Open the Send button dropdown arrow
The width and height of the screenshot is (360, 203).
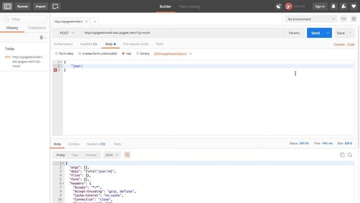pyautogui.click(x=328, y=33)
